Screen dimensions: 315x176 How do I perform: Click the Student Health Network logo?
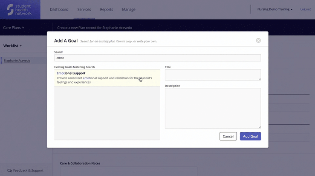tap(19, 10)
